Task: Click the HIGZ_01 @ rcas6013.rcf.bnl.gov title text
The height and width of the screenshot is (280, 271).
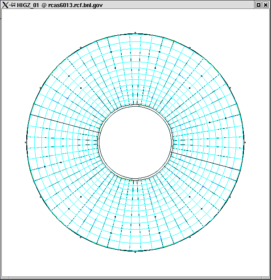Action: click(x=60, y=5)
